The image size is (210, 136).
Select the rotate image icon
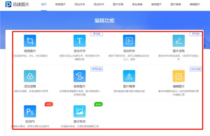pos(79,76)
